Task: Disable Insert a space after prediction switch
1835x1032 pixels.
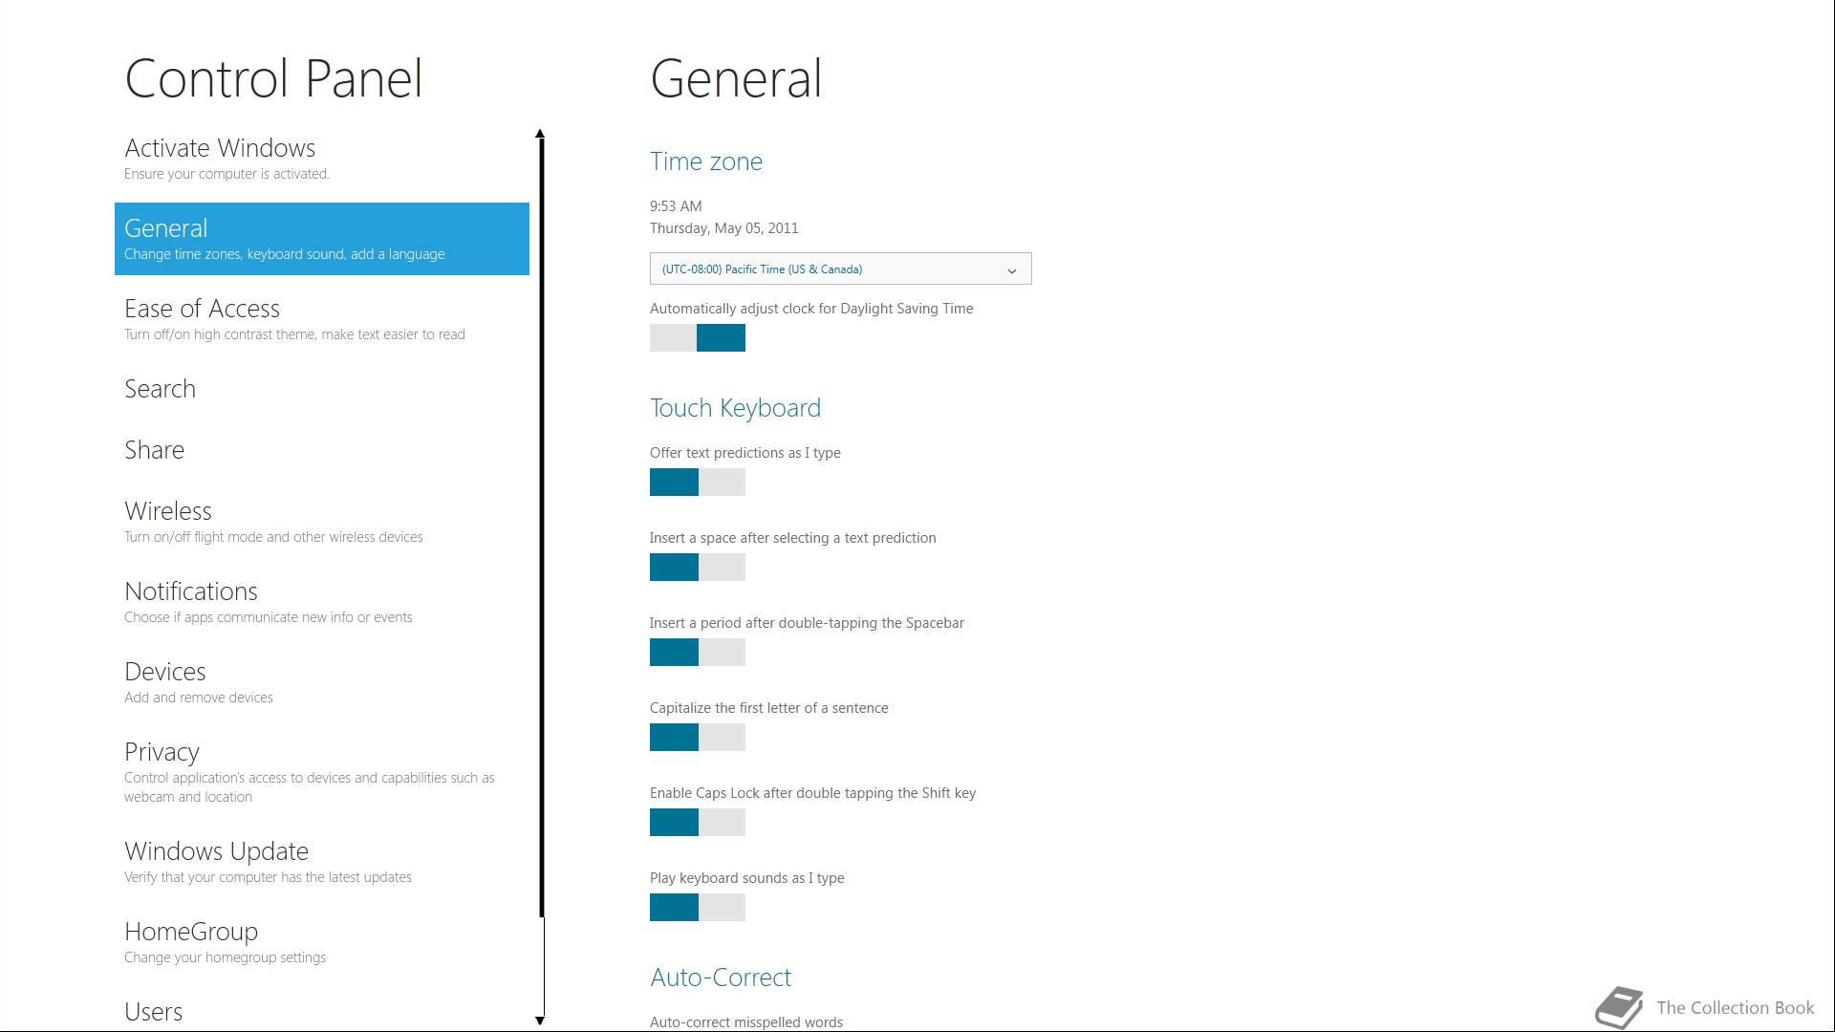Action: click(x=698, y=567)
